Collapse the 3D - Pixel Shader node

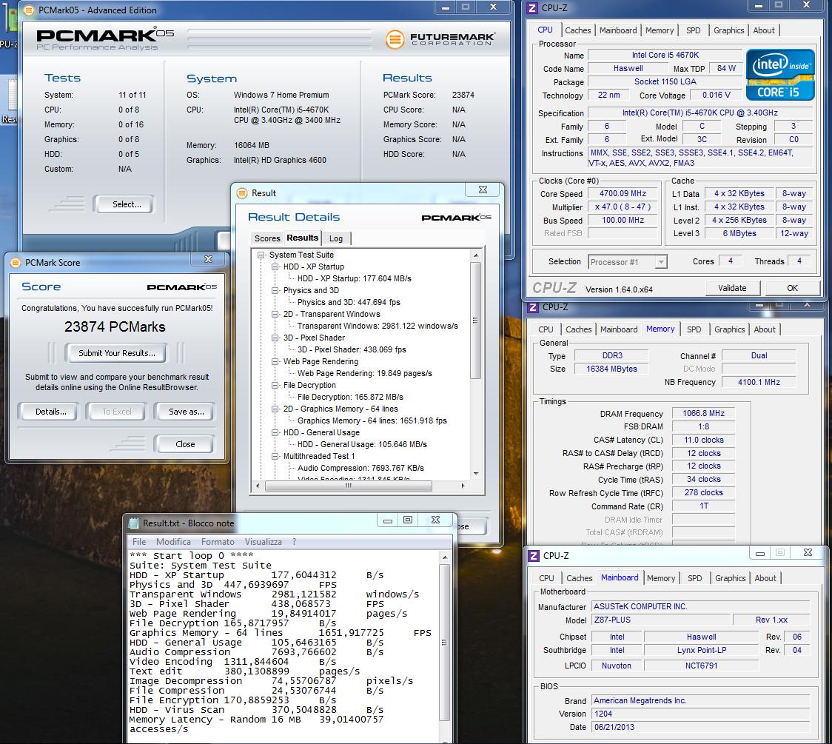(x=275, y=338)
